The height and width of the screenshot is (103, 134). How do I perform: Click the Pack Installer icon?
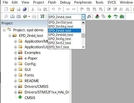tap(122, 16)
